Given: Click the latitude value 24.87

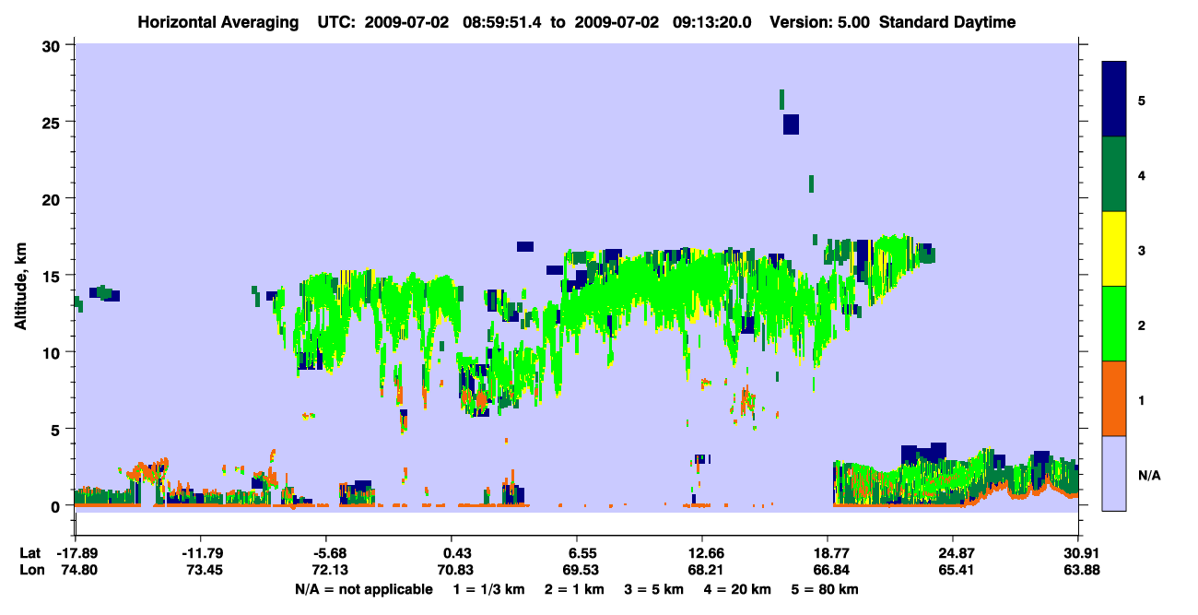Looking at the screenshot, I should click(953, 553).
